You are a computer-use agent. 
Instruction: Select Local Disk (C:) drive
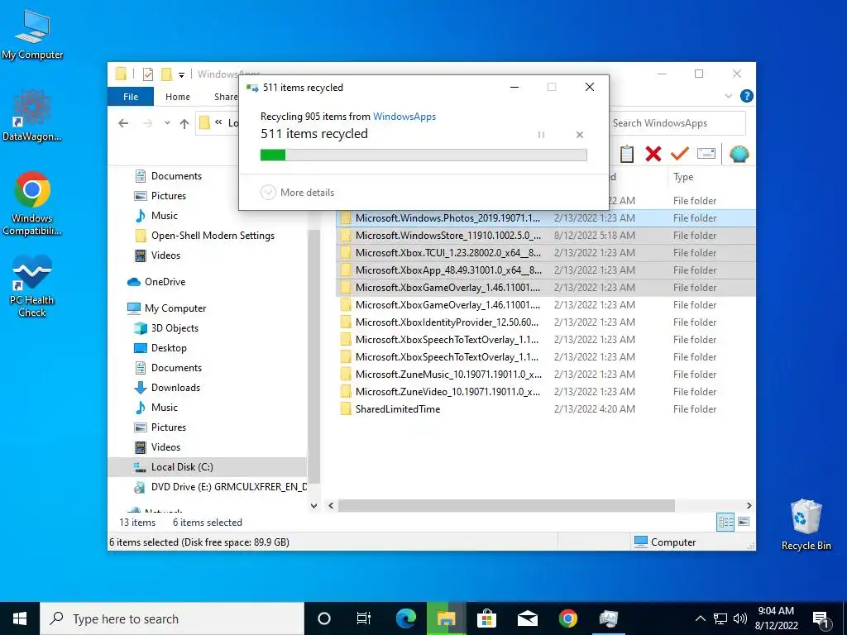[182, 467]
